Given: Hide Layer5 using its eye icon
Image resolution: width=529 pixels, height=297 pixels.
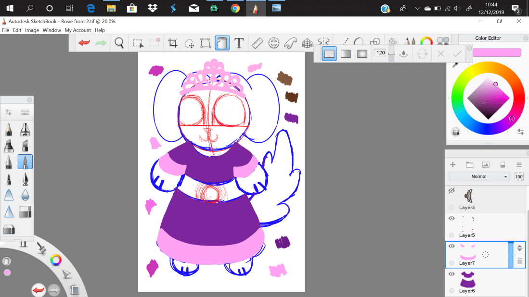Looking at the screenshot, I should tap(452, 219).
